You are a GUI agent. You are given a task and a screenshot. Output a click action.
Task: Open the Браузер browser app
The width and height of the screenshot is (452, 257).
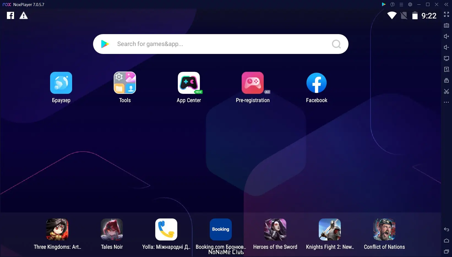61,83
